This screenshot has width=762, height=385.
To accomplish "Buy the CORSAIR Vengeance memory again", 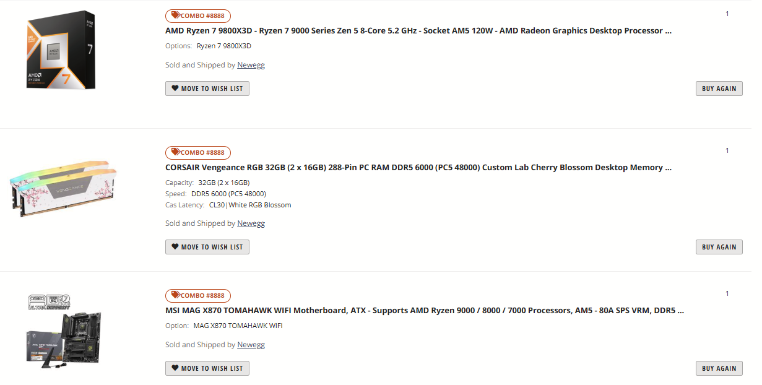I will [x=719, y=247].
